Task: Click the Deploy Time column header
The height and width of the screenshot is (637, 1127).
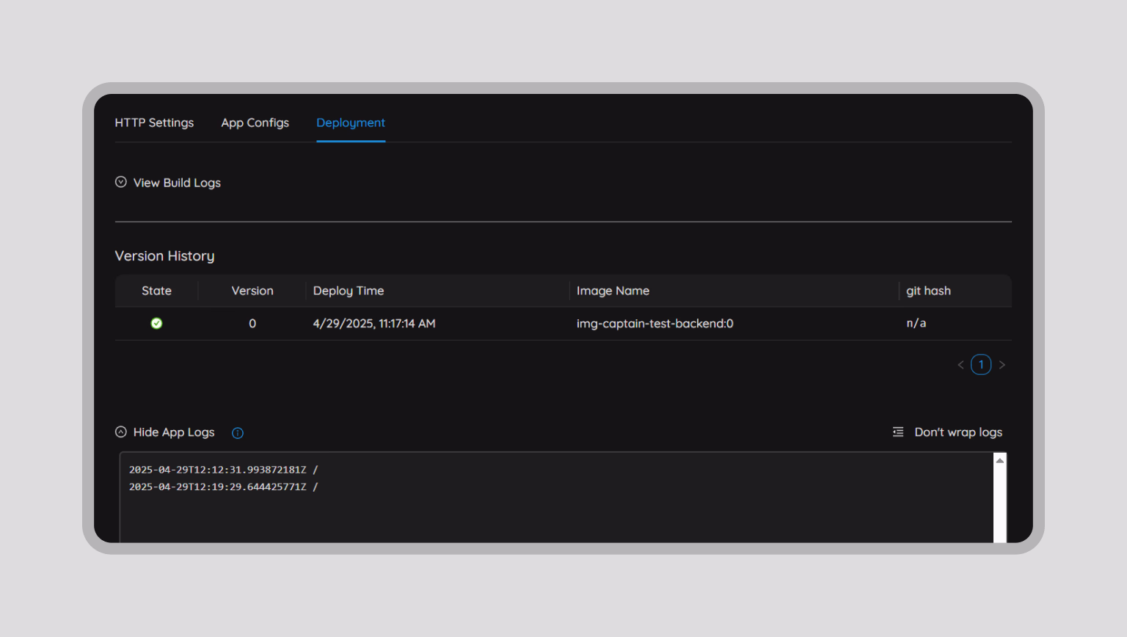Action: [437, 291]
